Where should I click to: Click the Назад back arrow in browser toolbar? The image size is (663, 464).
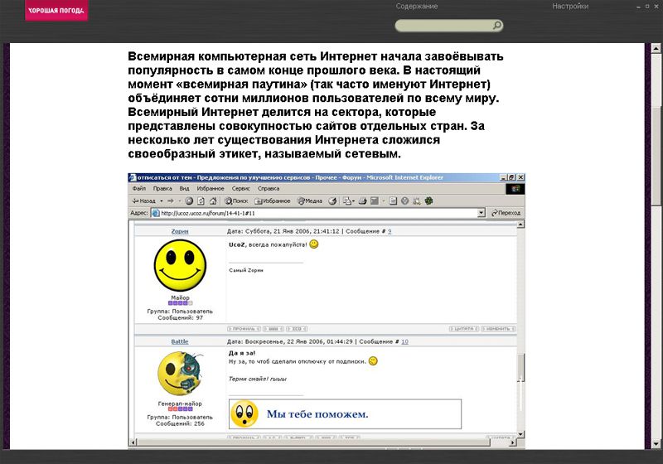[144, 201]
